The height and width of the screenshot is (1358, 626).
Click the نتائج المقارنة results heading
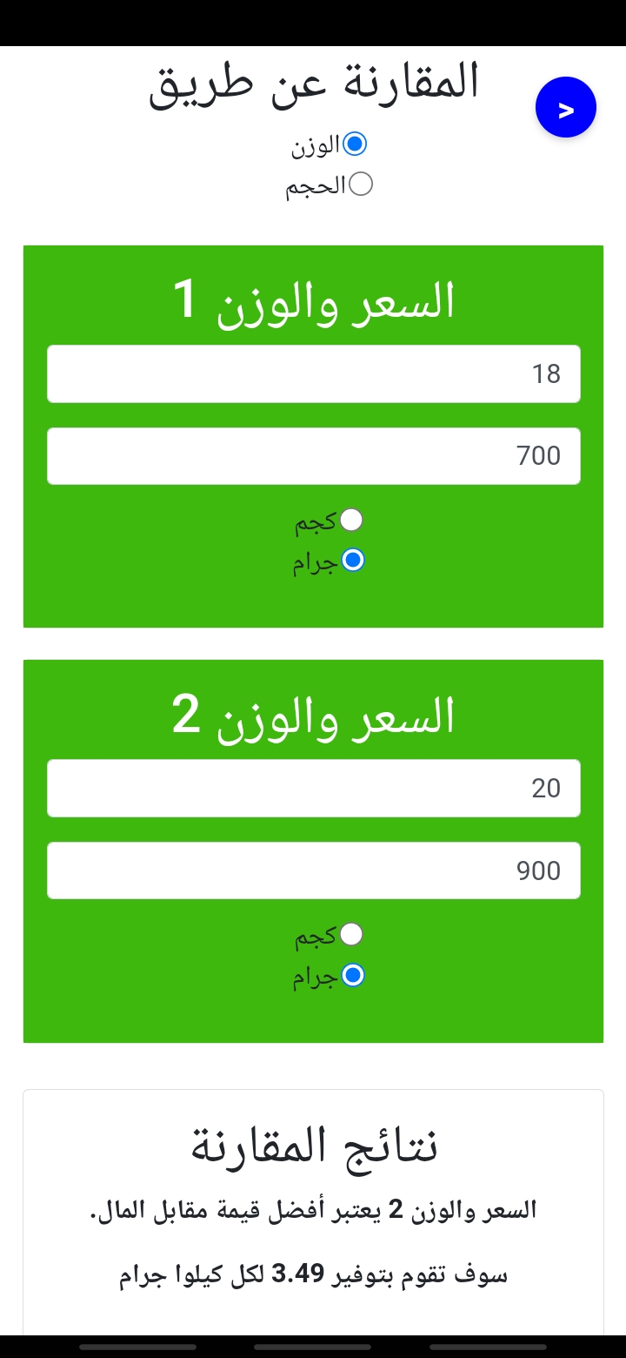pyautogui.click(x=314, y=1145)
